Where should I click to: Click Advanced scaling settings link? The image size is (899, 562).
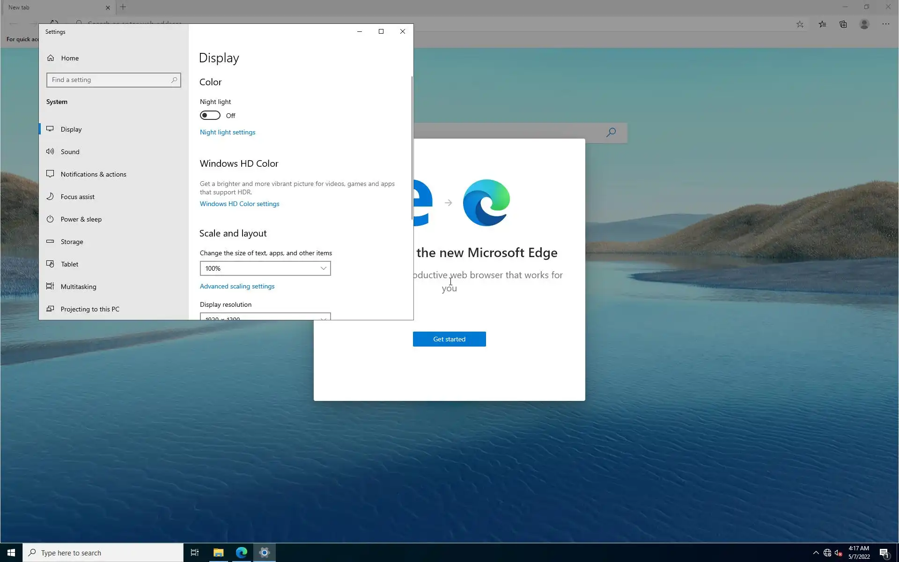pos(237,286)
